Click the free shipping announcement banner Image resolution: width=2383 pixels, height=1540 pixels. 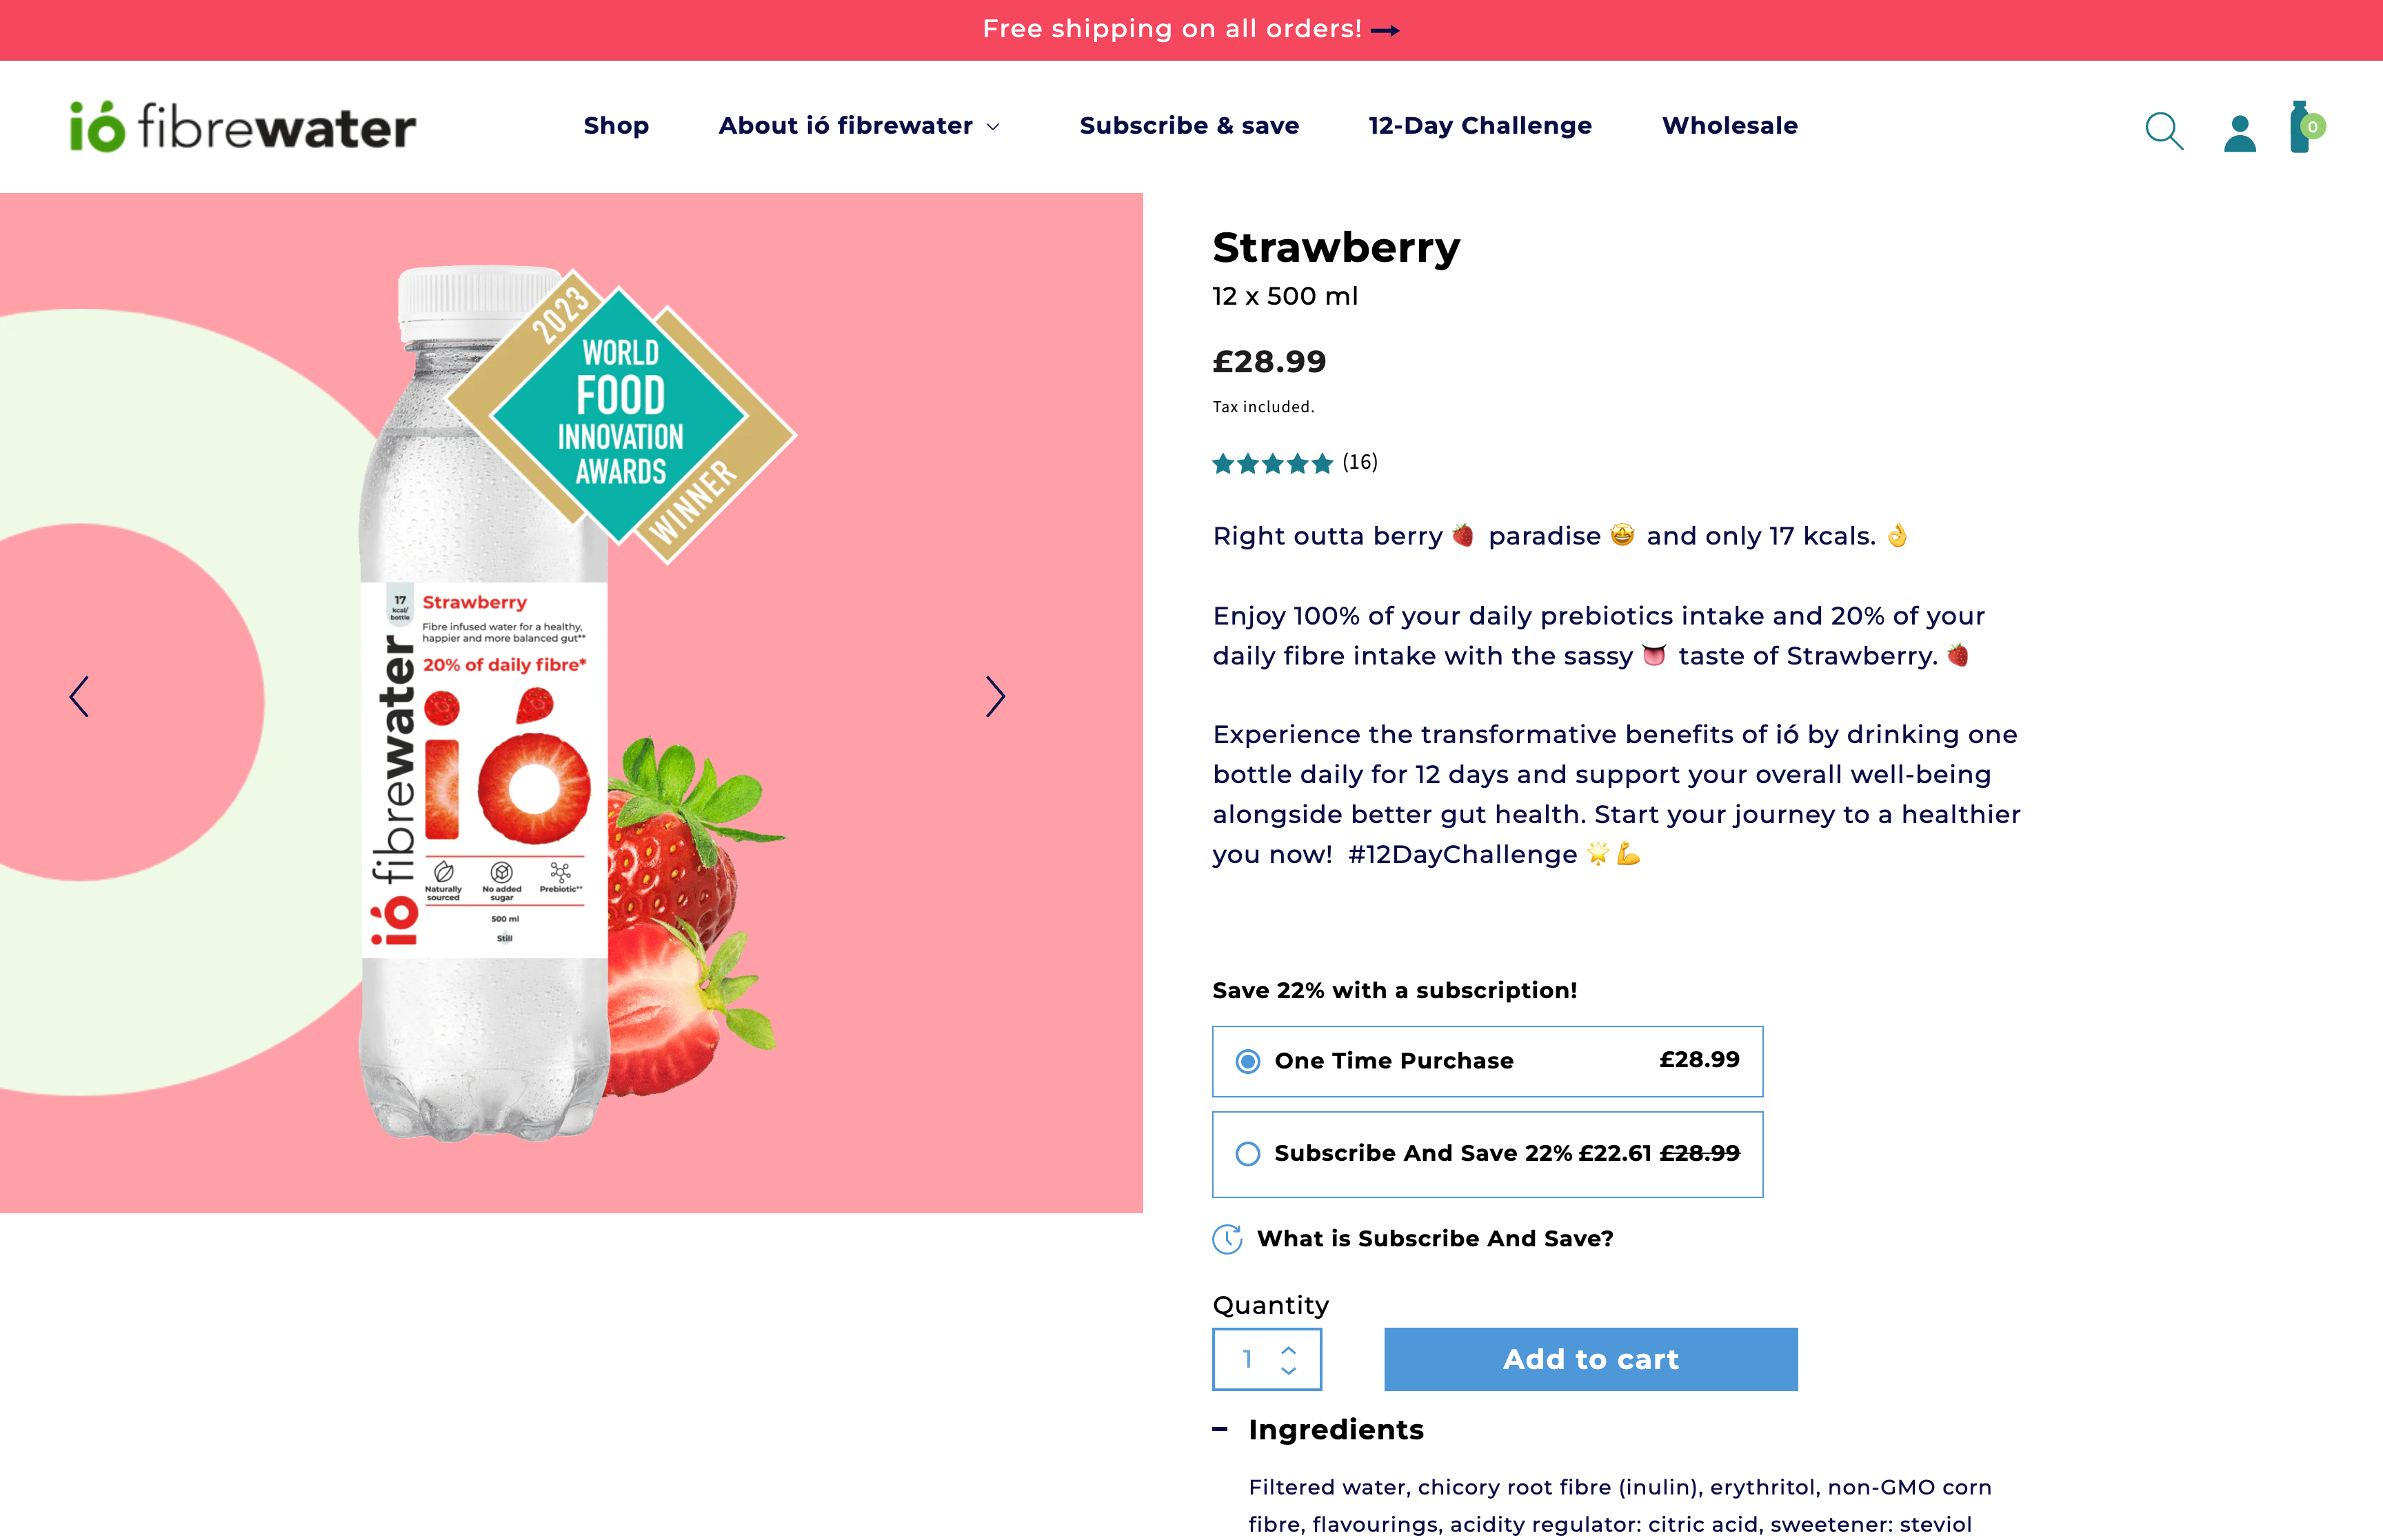(x=1190, y=29)
